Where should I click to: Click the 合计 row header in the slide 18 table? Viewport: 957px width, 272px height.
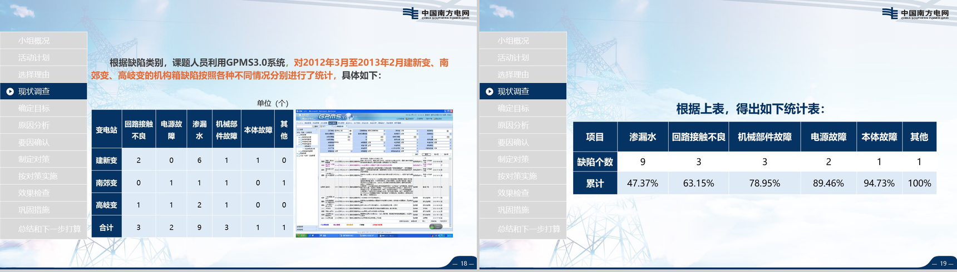click(106, 228)
